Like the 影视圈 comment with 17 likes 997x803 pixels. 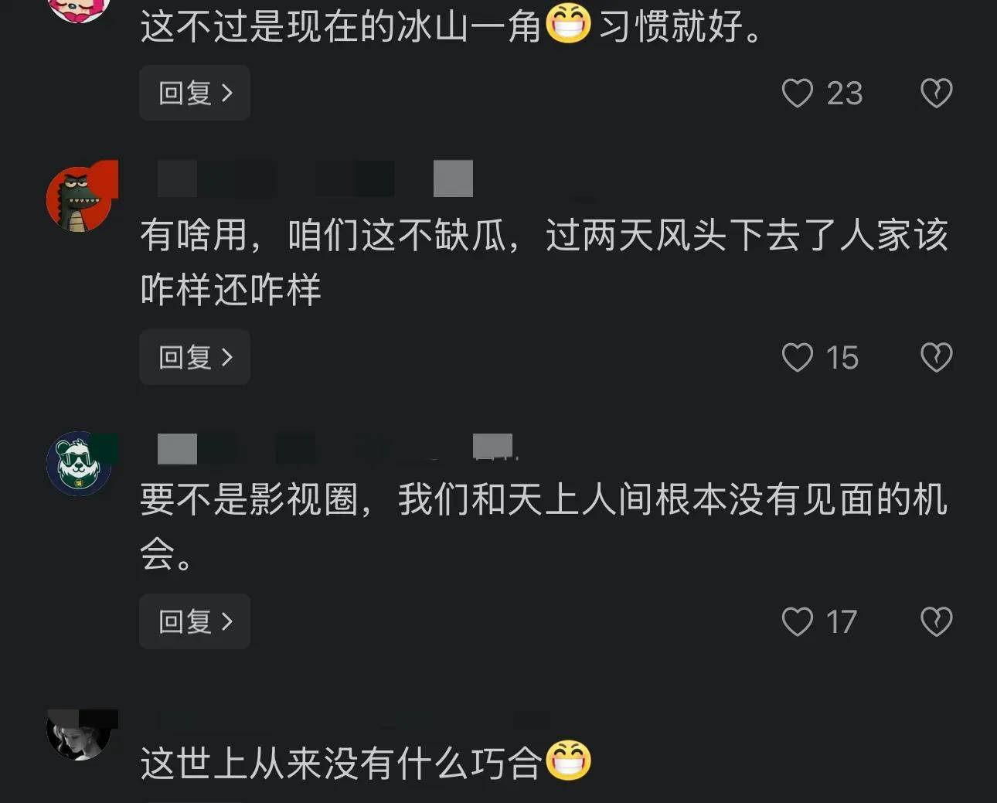tap(798, 622)
